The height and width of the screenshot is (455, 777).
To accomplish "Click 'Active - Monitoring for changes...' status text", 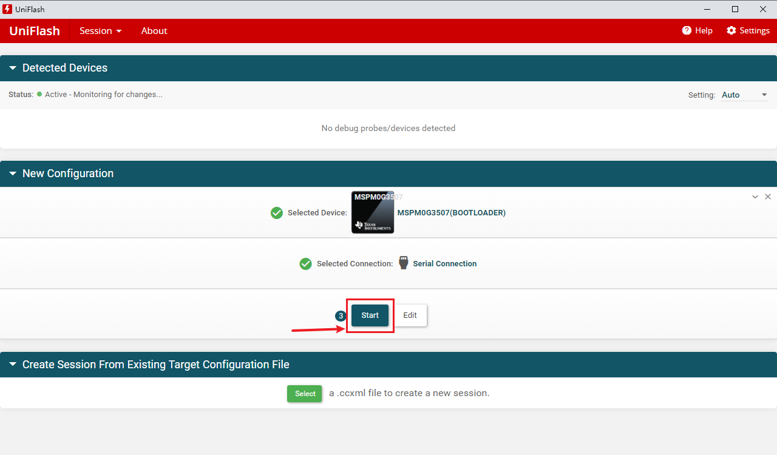I will click(104, 95).
